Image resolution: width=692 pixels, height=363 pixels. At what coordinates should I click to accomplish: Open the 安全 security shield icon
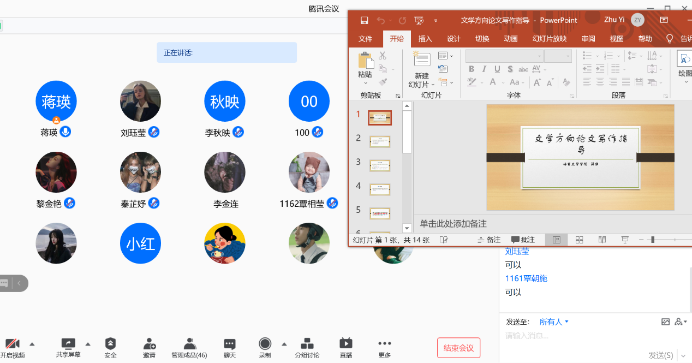pos(110,344)
